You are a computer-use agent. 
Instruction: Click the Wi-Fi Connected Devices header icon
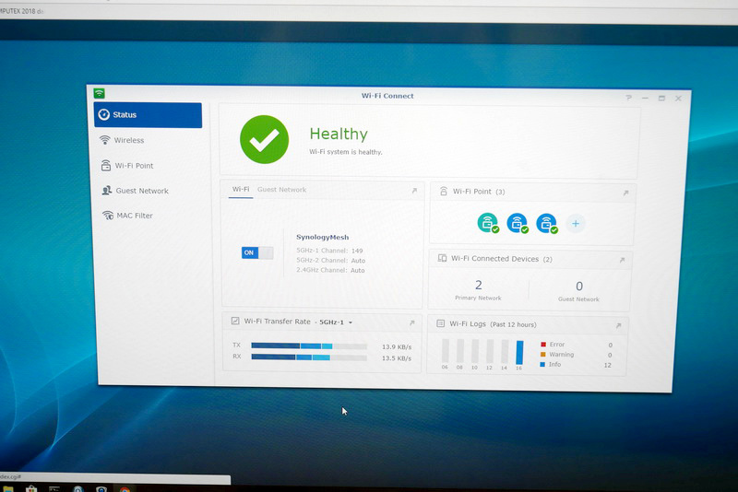(x=442, y=258)
